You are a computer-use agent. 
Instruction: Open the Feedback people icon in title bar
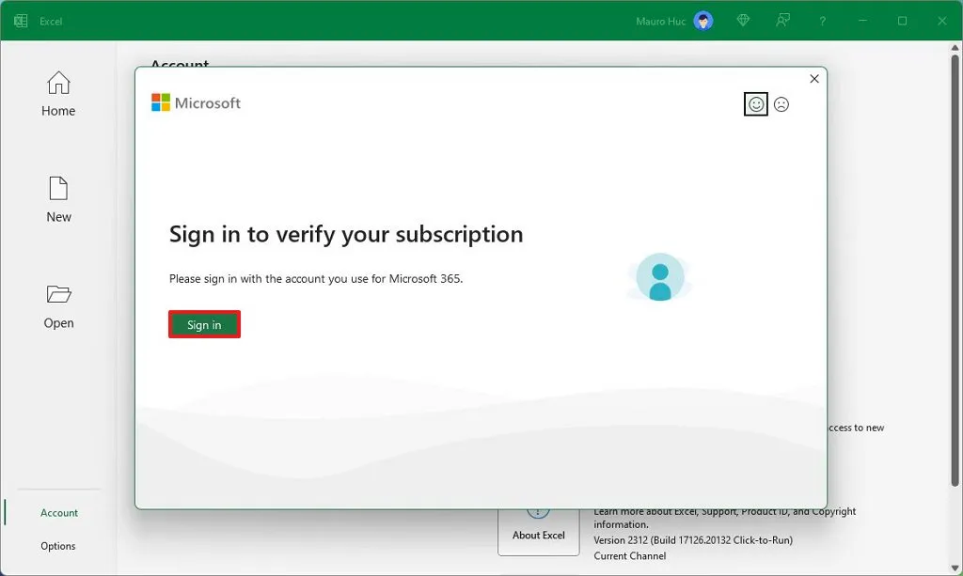point(782,20)
